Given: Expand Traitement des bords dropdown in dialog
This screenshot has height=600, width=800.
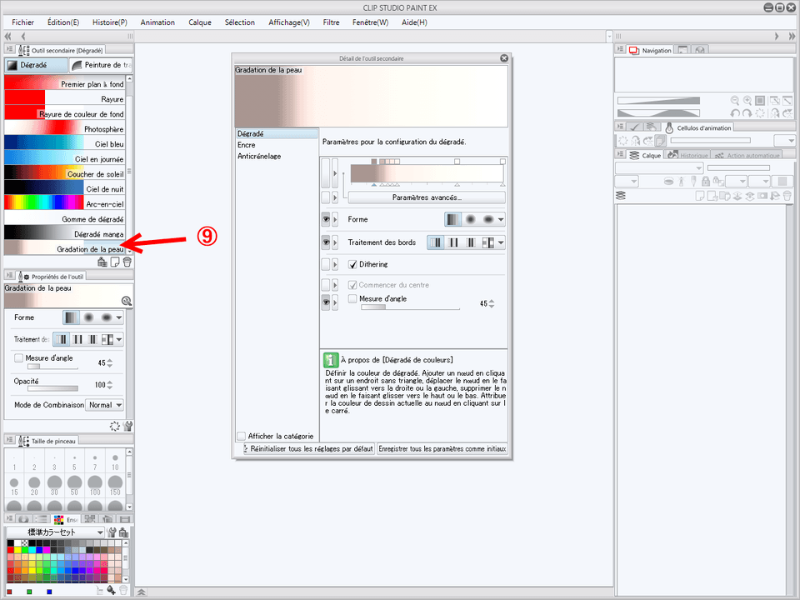Looking at the screenshot, I should [500, 242].
